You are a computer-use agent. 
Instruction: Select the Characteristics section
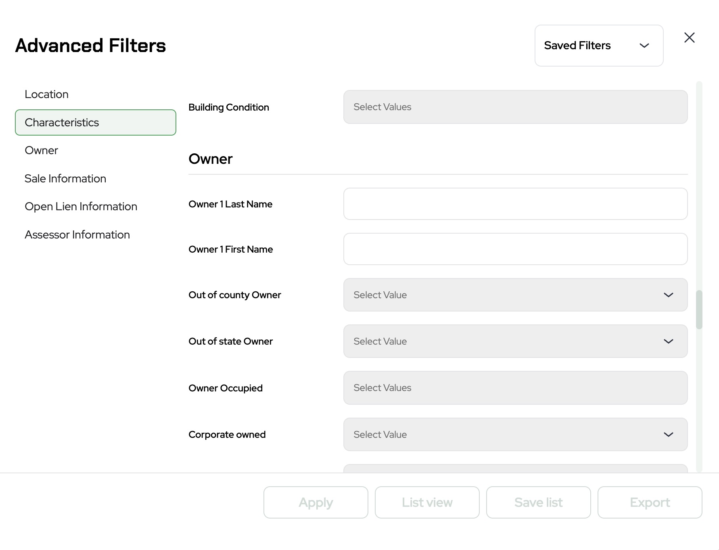96,123
